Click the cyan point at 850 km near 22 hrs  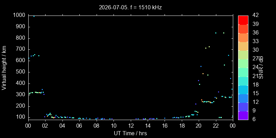[x=216, y=33]
